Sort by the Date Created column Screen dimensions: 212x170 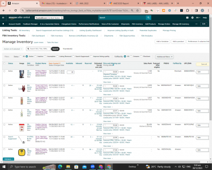pyautogui.click(x=55, y=63)
